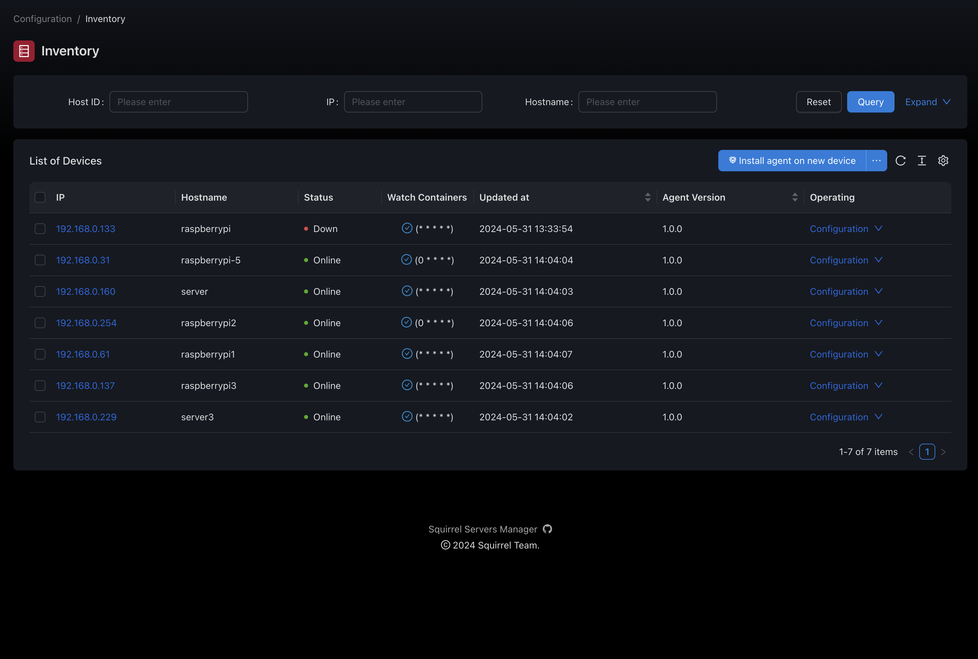Image resolution: width=978 pixels, height=659 pixels.
Task: Sort by the Updated at column arrows
Action: (x=647, y=197)
